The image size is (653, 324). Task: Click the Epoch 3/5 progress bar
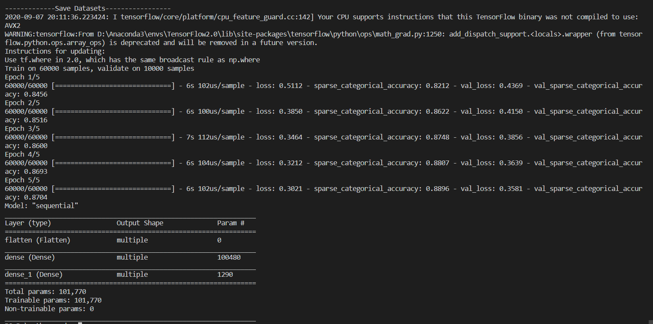[113, 137]
